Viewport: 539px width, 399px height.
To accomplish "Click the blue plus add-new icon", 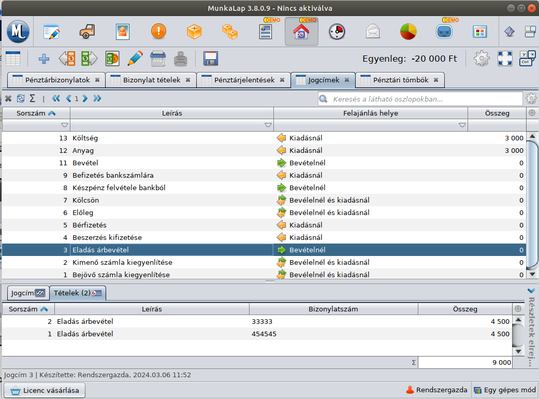I will click(44, 59).
